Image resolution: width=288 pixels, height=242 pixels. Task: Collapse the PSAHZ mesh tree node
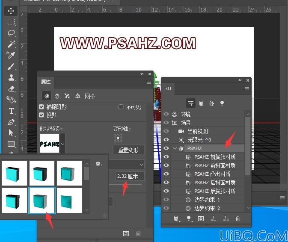175,148
